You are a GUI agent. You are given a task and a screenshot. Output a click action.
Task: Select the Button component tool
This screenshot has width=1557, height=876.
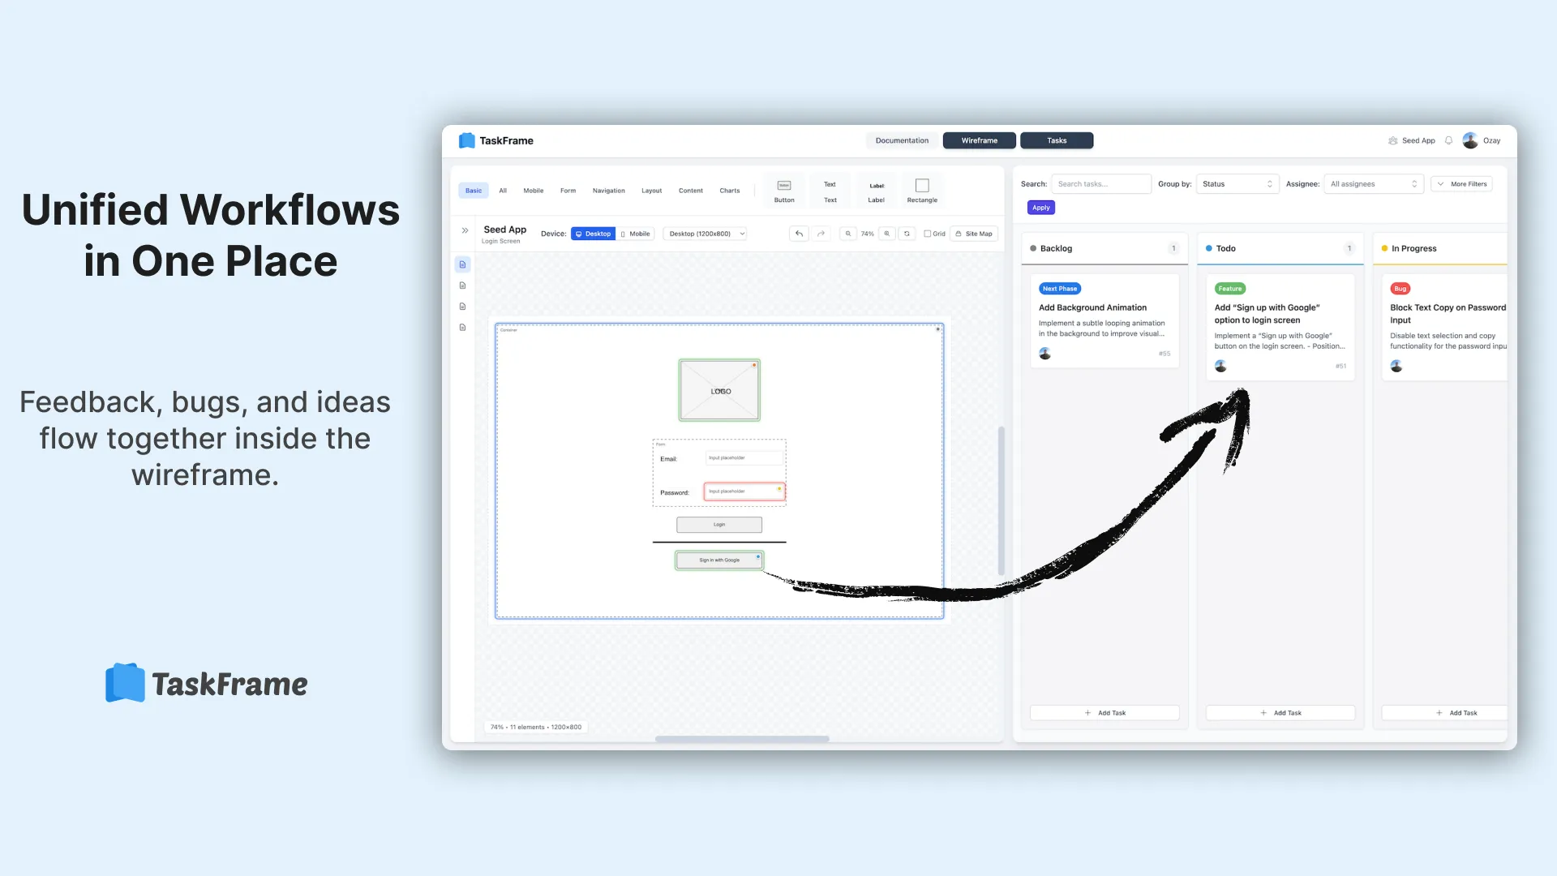point(783,190)
